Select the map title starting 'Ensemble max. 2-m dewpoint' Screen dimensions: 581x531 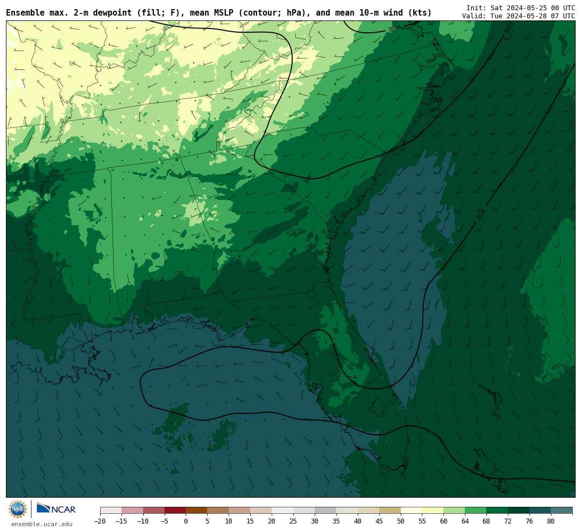[x=218, y=13]
